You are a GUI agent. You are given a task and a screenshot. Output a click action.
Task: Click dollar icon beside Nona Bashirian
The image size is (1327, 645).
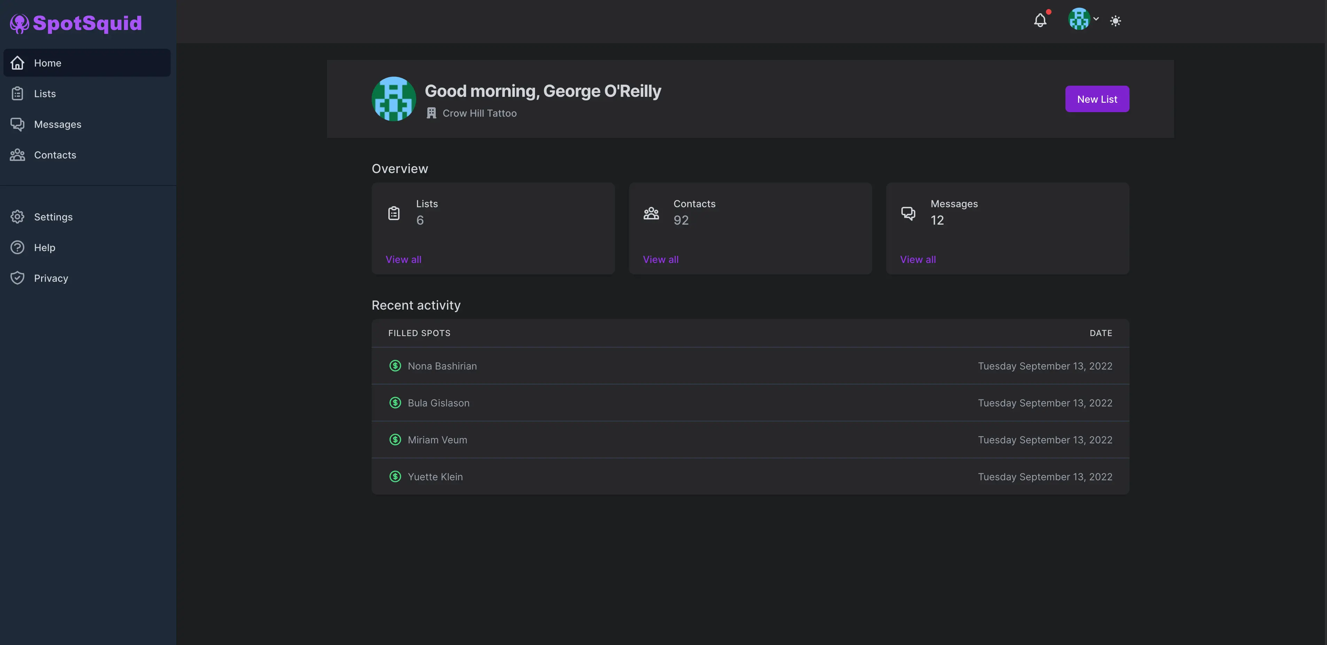pyautogui.click(x=395, y=366)
